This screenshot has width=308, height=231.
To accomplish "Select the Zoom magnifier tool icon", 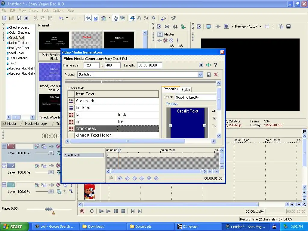I will point(154,18).
